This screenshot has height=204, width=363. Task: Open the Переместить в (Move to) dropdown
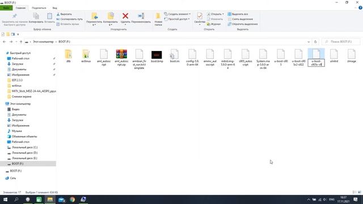click(94, 19)
